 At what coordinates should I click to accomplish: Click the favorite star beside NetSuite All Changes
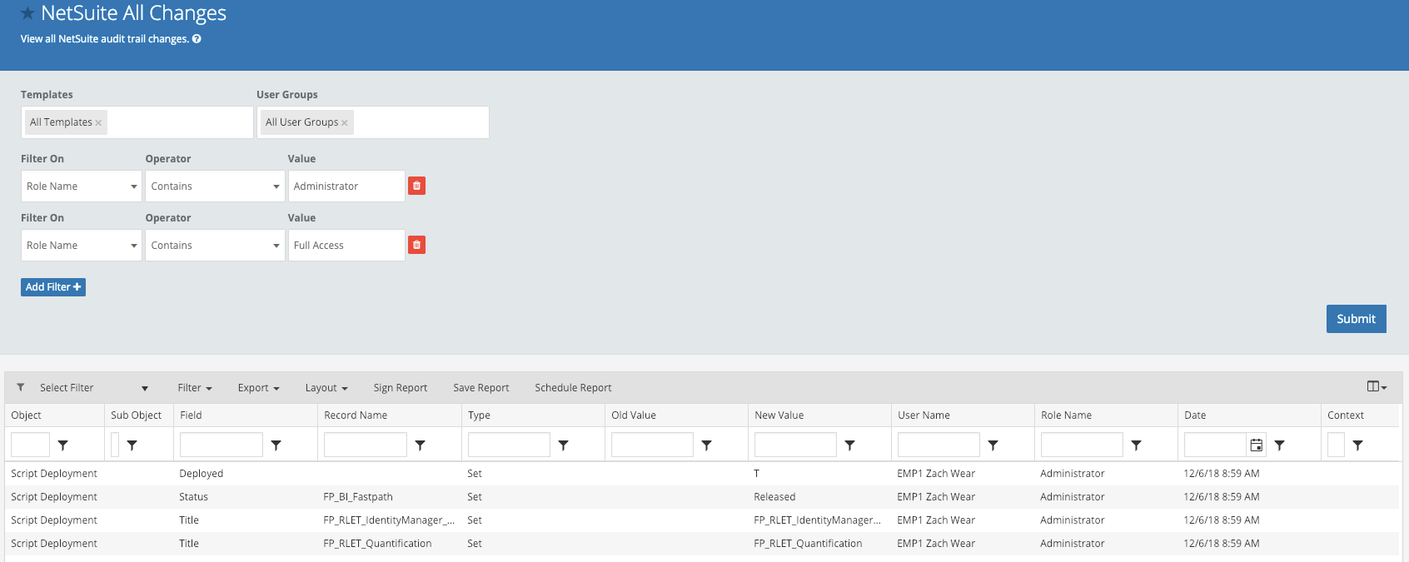point(27,13)
